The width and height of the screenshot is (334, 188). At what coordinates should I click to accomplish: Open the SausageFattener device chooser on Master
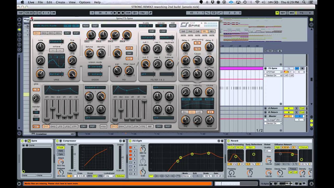(273, 120)
